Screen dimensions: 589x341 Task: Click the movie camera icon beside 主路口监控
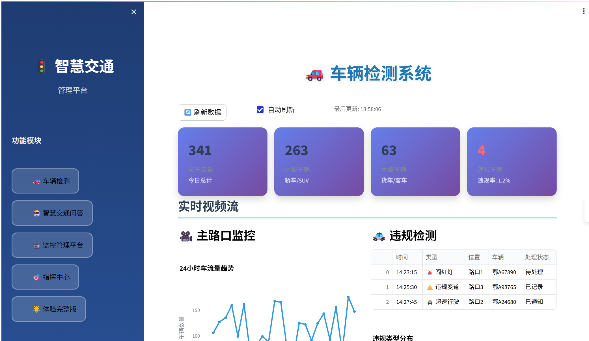(186, 236)
